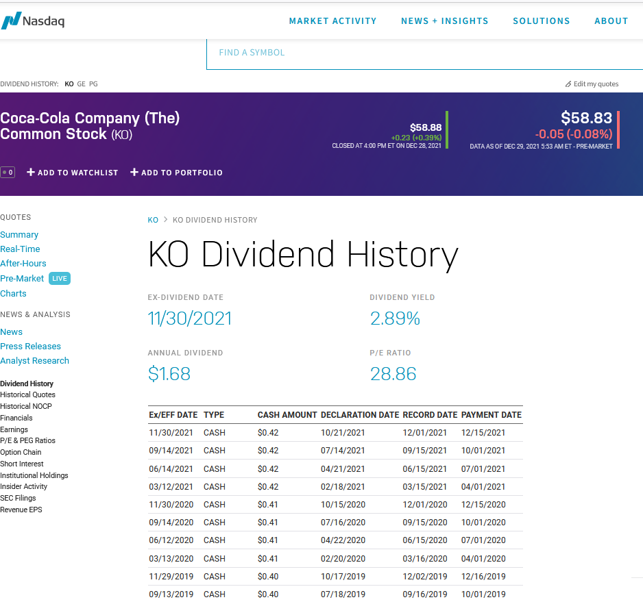This screenshot has width=643, height=602.
Task: Open the Market Activity menu
Action: pyautogui.click(x=332, y=21)
